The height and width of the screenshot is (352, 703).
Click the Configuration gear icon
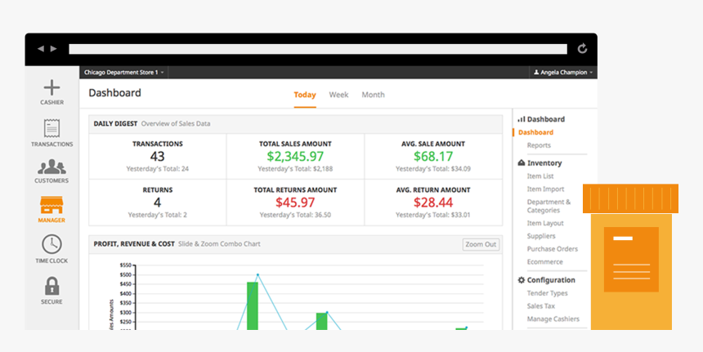[x=521, y=280]
